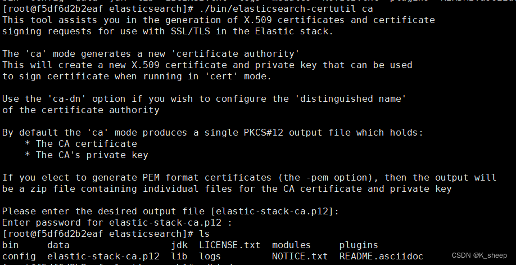Click 'README.asciidoc' in the ls listing
The image size is (516, 265).
pos(381,257)
